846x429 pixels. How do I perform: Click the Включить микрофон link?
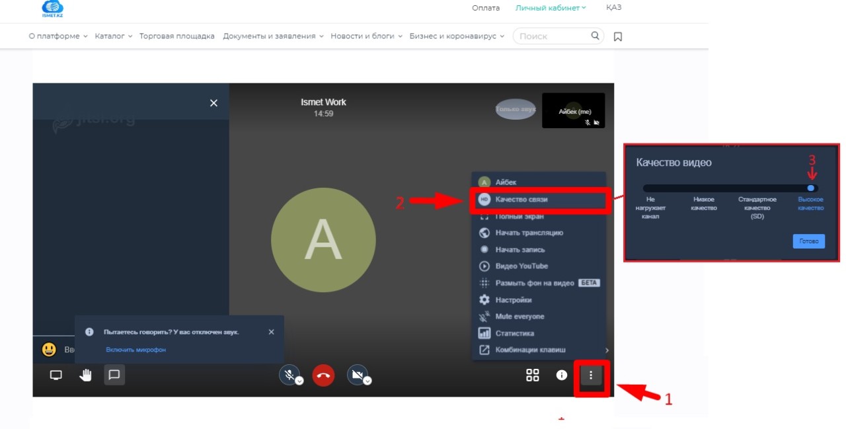point(135,350)
